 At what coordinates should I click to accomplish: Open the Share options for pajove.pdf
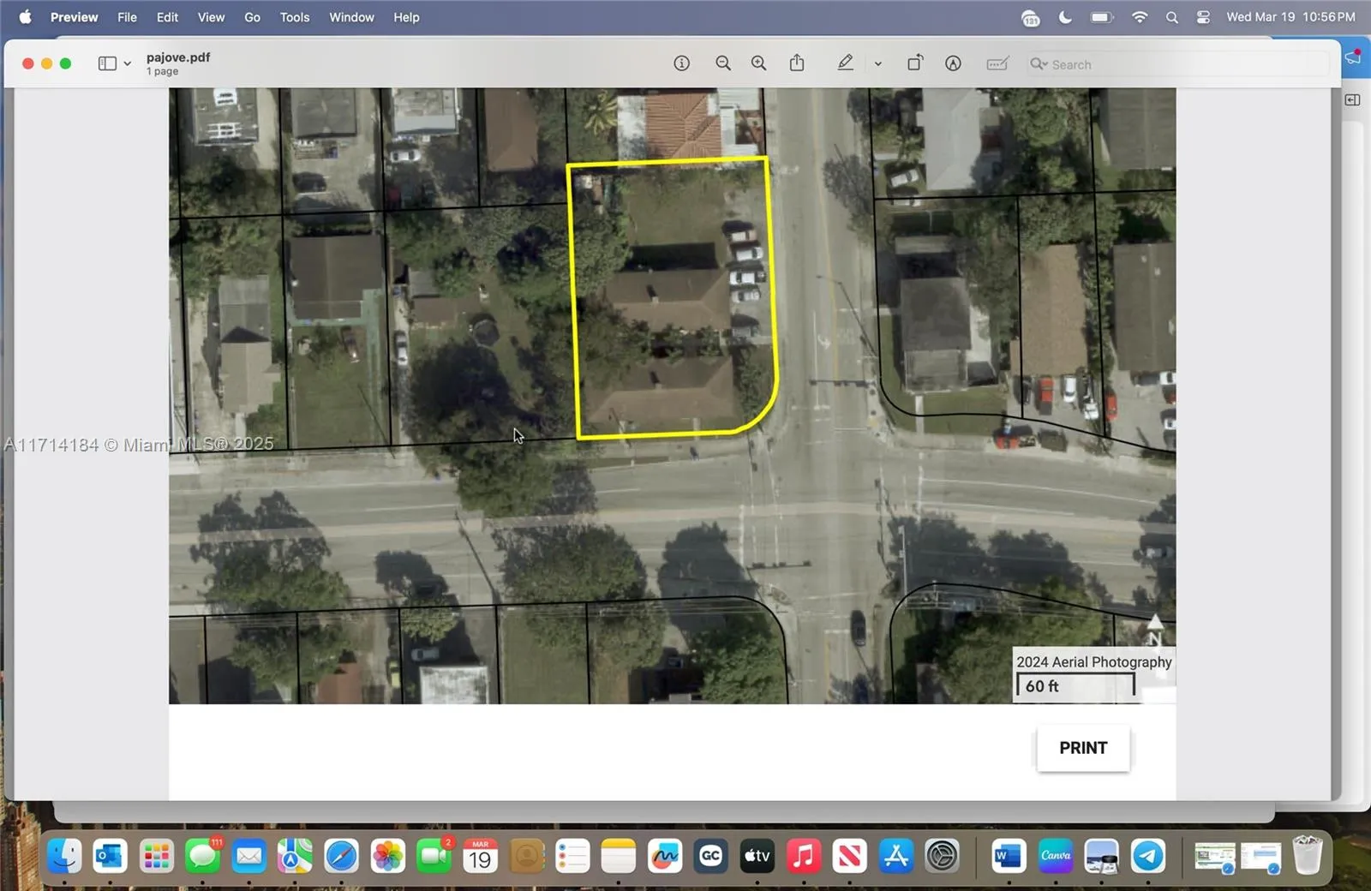796,63
